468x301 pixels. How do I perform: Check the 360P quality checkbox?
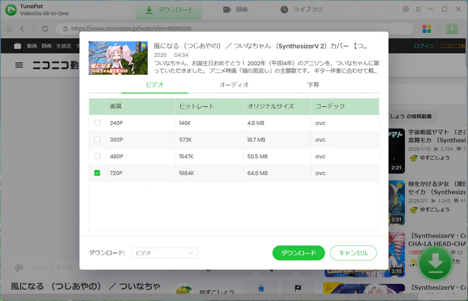[97, 139]
